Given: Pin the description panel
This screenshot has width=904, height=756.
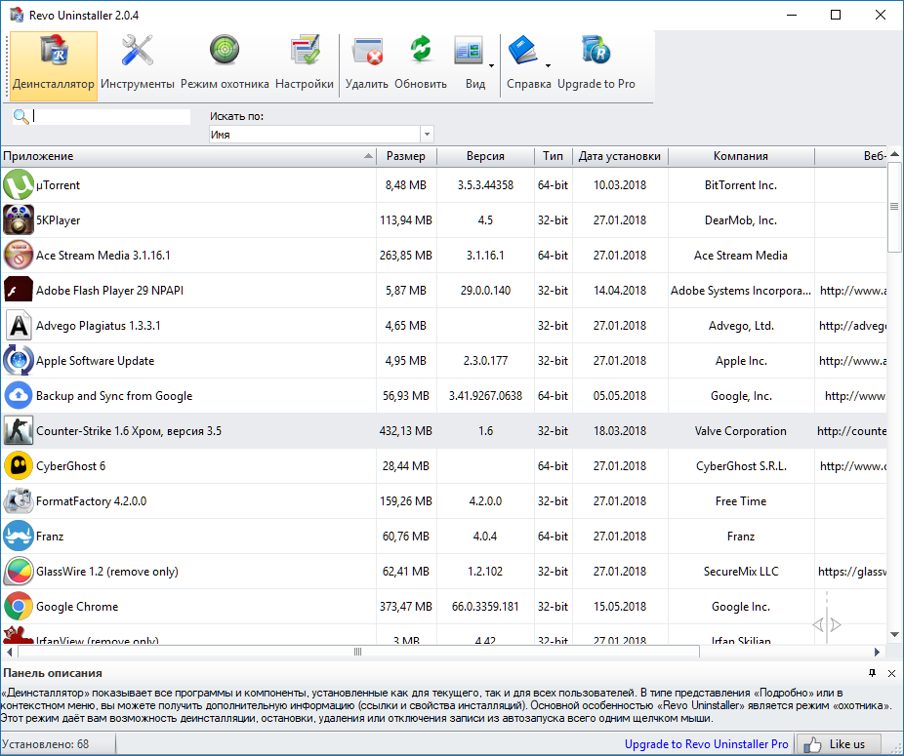Looking at the screenshot, I should (x=873, y=673).
